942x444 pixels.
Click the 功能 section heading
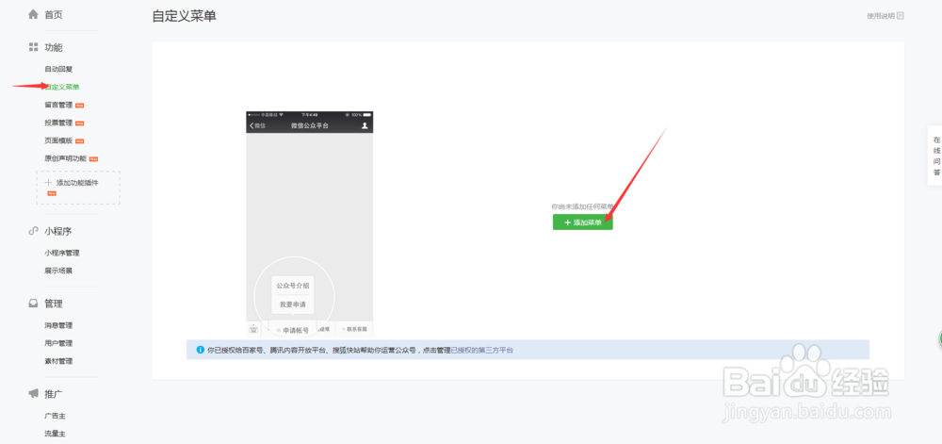54,47
